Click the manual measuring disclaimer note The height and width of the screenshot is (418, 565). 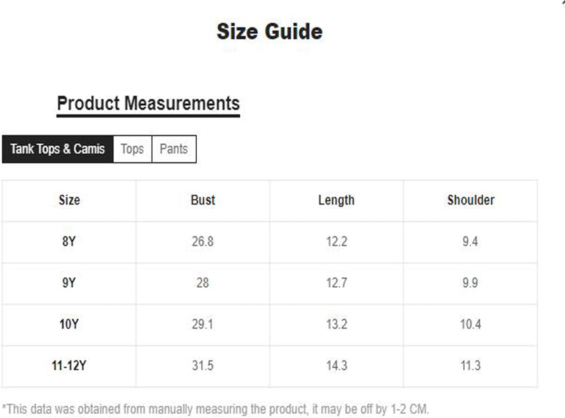pyautogui.click(x=216, y=409)
